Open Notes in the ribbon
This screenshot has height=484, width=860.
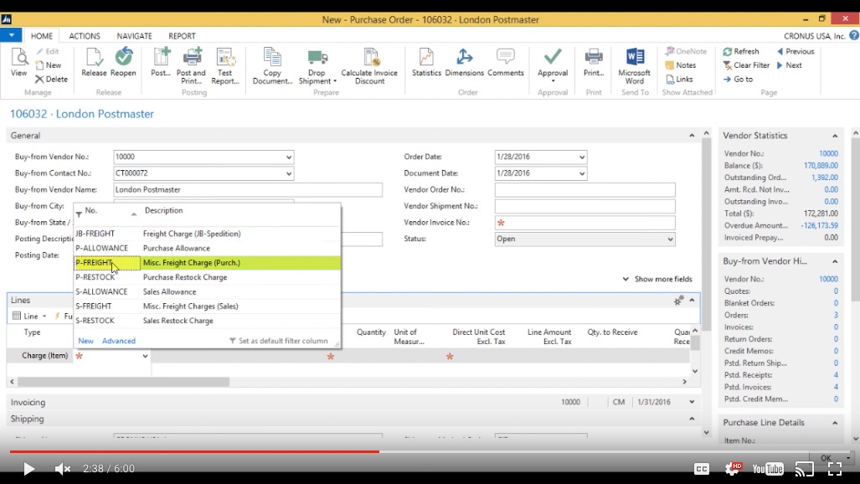[x=681, y=64]
